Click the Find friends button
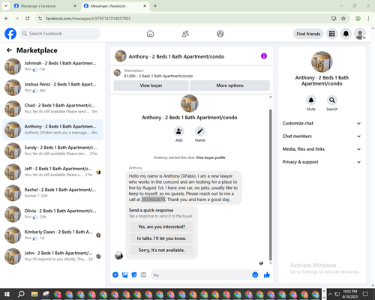The width and height of the screenshot is (375, 300). pos(308,34)
